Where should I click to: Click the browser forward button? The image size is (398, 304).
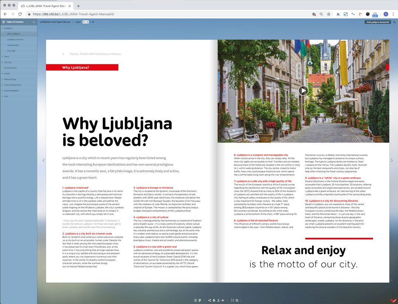13,14
